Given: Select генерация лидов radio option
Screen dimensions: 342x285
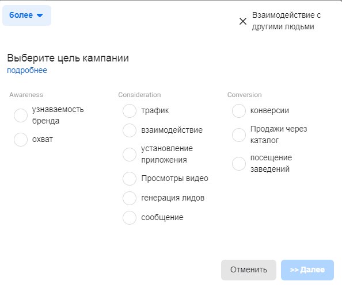Looking at the screenshot, I should pyautogui.click(x=130, y=198).
